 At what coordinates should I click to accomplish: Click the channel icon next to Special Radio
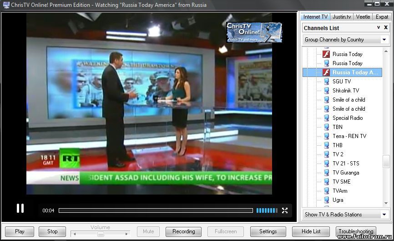click(x=326, y=118)
